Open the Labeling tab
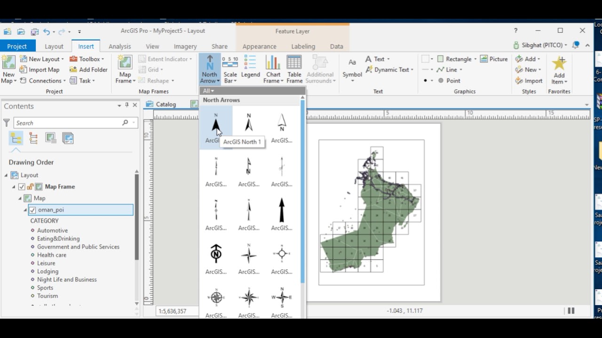 [x=303, y=46]
